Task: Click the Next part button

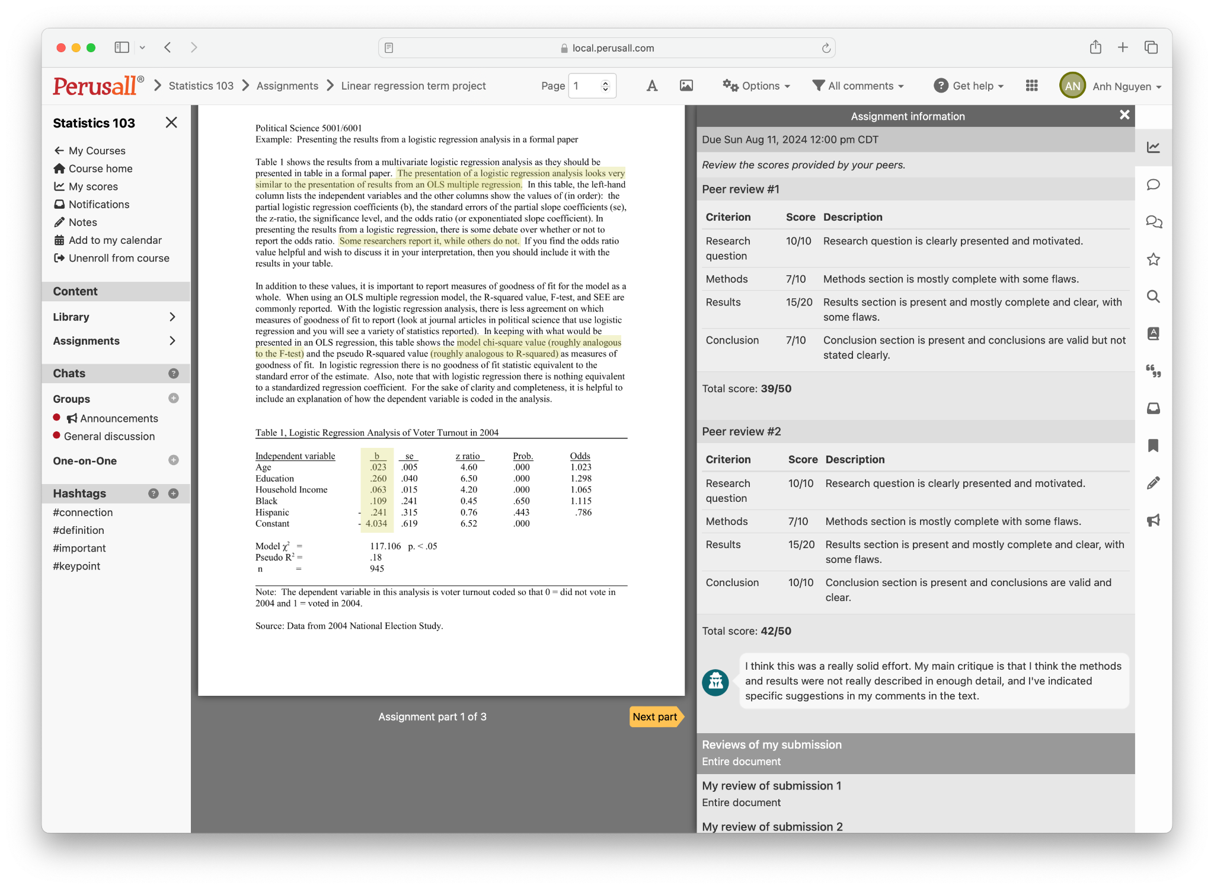Action: 654,717
